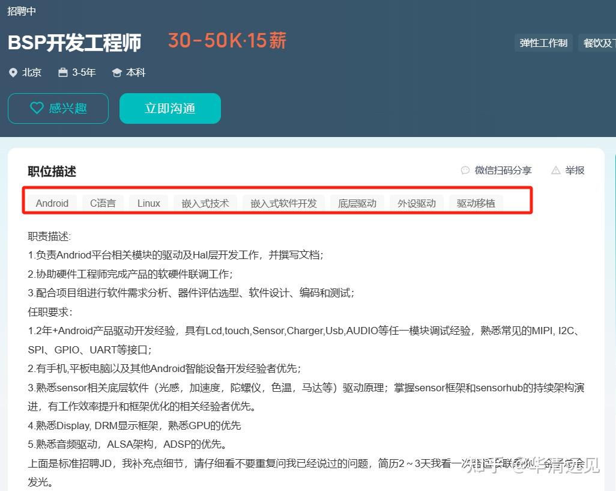Click the 职位描述 heading
Viewport: 616px width, 491px height.
point(52,171)
